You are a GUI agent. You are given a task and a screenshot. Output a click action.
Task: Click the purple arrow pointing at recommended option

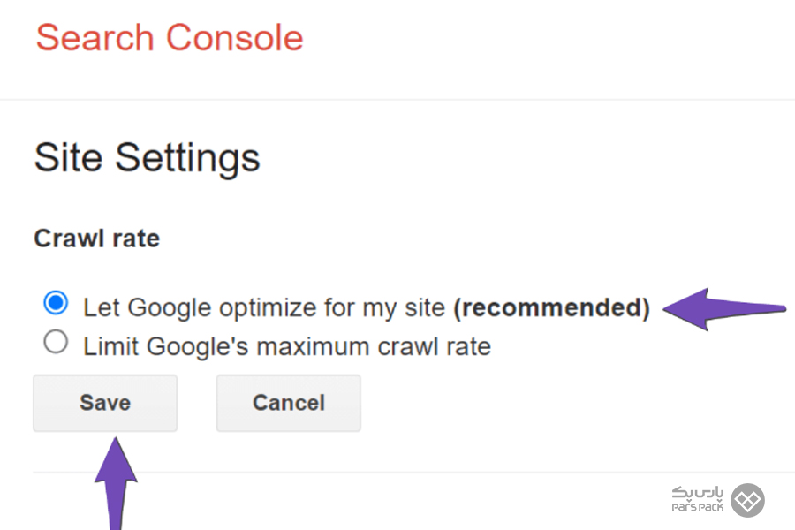click(723, 308)
